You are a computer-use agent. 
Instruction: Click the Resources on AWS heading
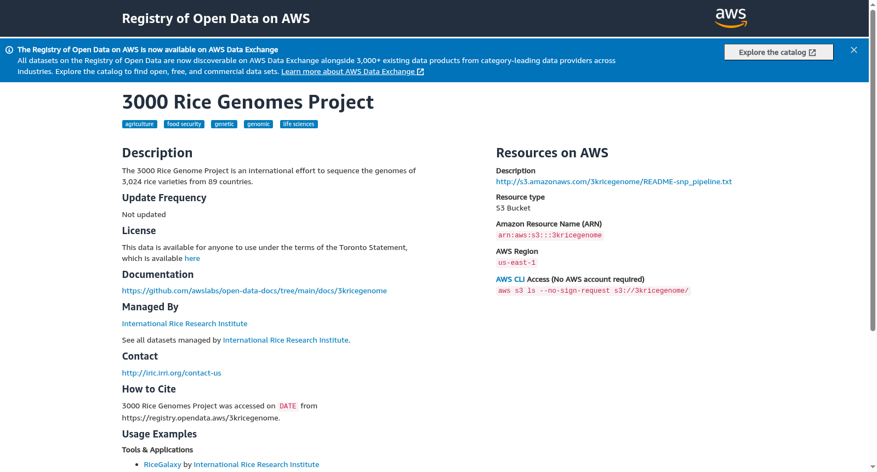pos(552,153)
